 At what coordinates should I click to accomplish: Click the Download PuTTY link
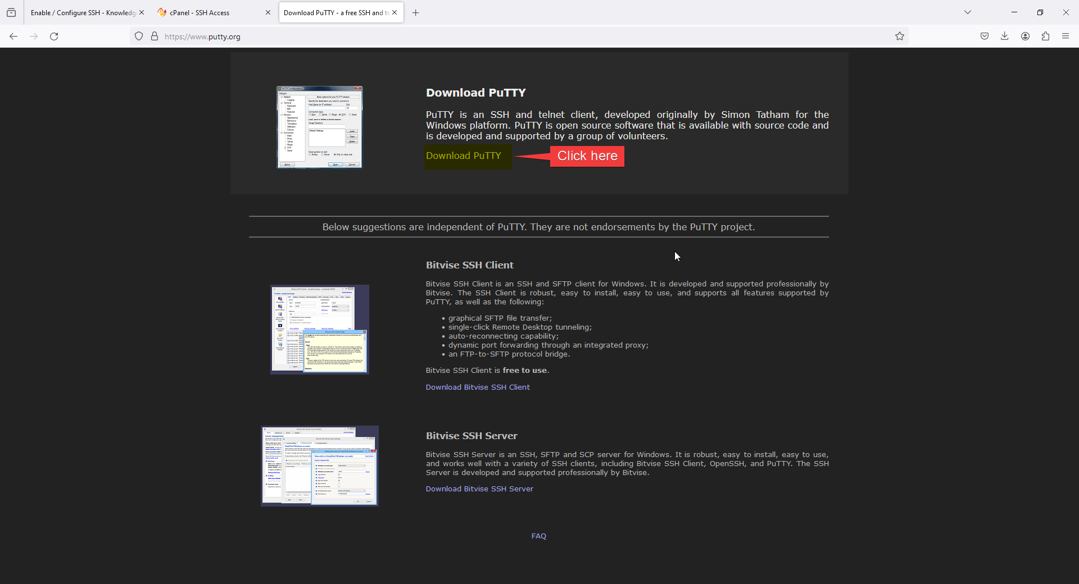click(x=463, y=156)
